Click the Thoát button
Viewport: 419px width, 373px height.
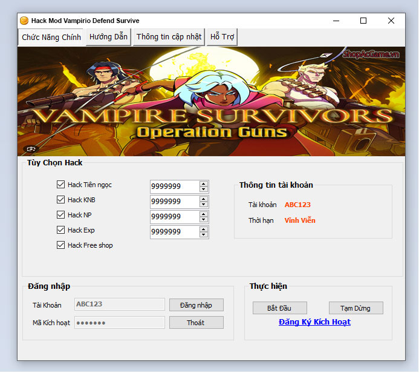point(196,323)
